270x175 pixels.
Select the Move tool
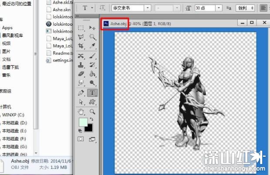coord(92,27)
